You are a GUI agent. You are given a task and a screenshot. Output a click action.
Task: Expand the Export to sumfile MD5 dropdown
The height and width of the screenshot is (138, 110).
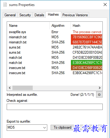point(27,127)
